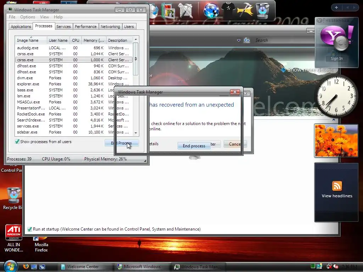Open recycle bin icon in RocketDock
363x272 pixels.
click(263, 11)
